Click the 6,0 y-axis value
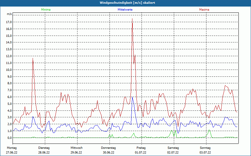 coord(10,97)
